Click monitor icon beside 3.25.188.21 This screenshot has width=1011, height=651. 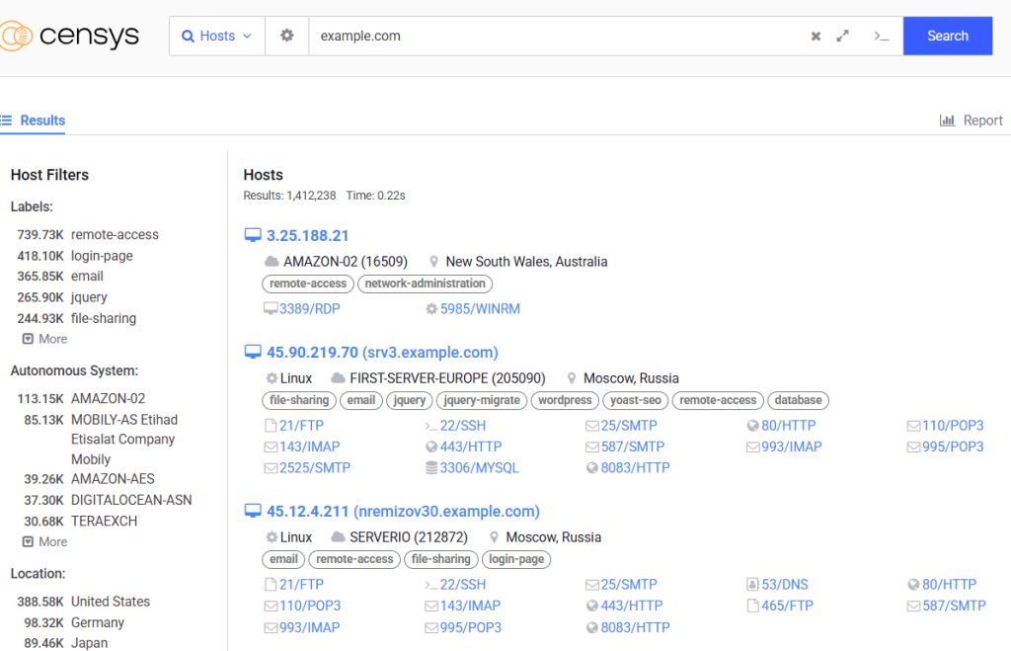(x=253, y=235)
